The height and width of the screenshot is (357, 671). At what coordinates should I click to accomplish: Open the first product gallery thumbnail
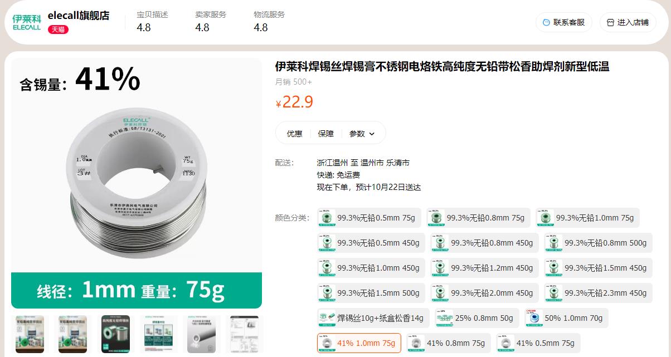30,334
